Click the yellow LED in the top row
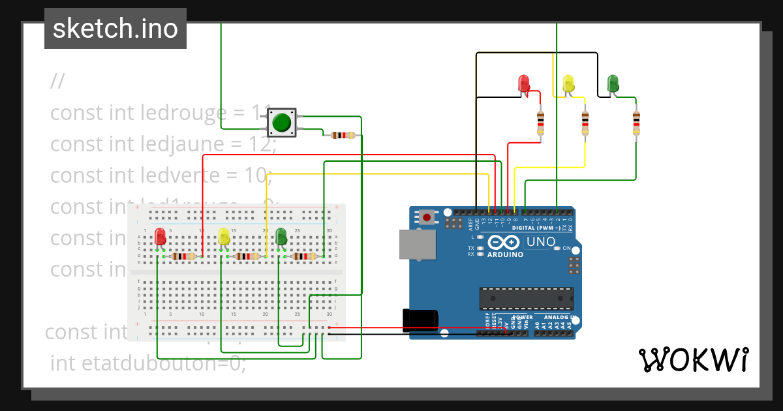This screenshot has width=783, height=411. coord(568,84)
